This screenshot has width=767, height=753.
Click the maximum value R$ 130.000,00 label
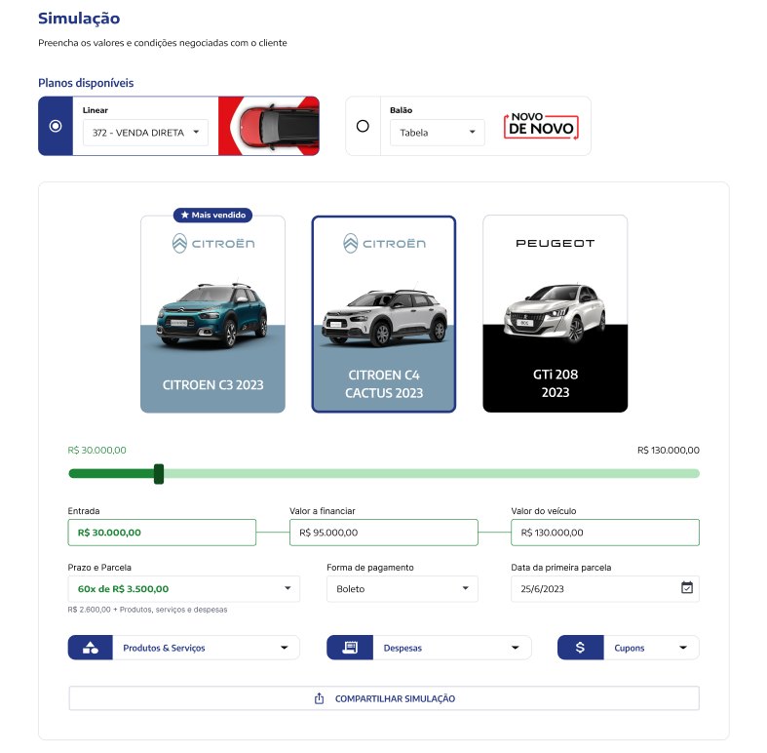point(669,451)
